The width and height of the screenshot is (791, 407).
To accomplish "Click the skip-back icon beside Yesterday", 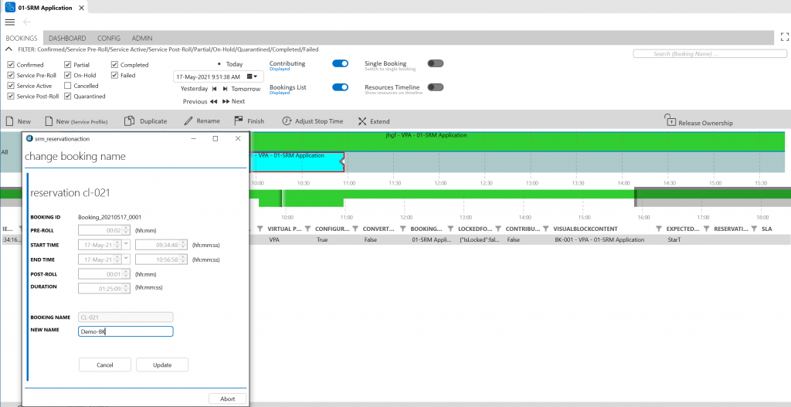I will [x=215, y=89].
